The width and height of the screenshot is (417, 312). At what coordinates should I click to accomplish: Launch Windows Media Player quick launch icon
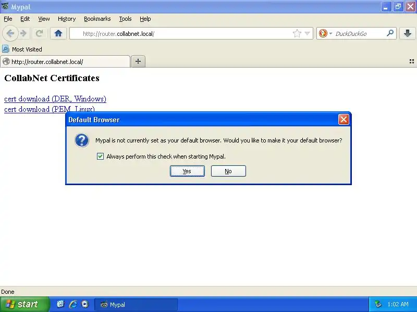[x=85, y=304]
